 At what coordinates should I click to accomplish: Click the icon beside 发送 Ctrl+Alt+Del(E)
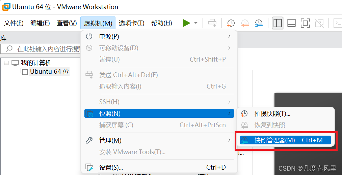pyautogui.click(x=89, y=75)
